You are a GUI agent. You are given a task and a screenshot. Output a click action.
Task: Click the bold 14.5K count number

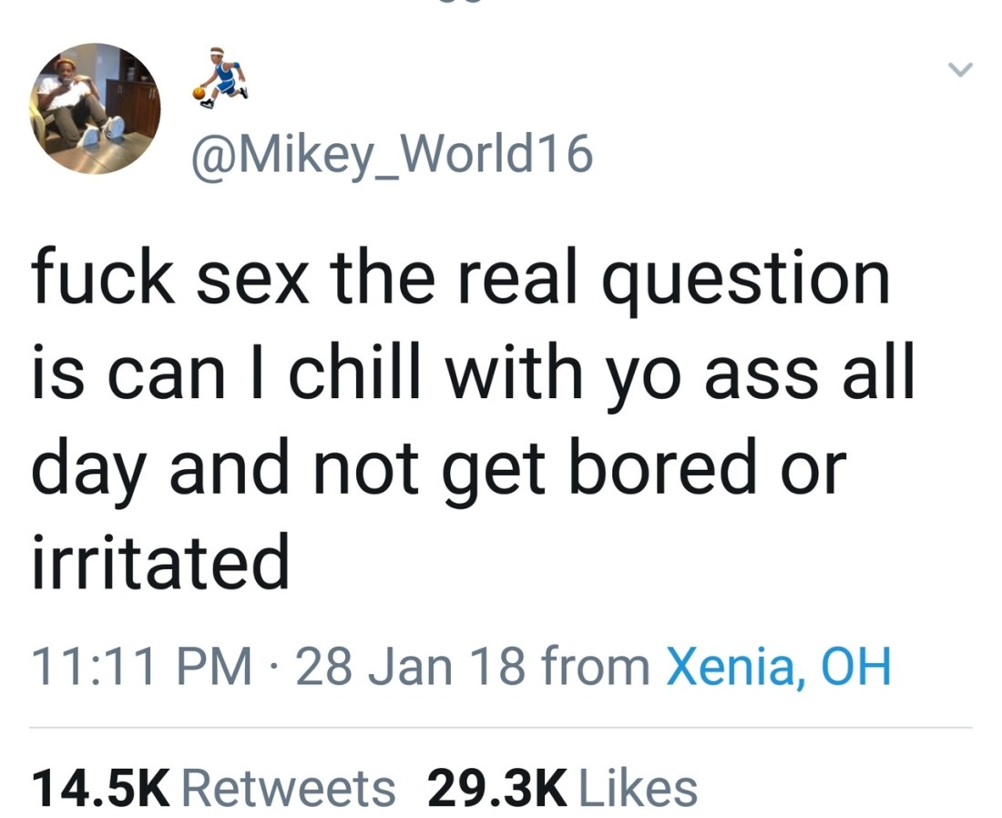pyautogui.click(x=101, y=787)
